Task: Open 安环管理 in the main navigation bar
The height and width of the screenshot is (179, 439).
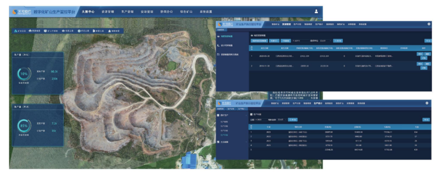Action: [x=147, y=12]
